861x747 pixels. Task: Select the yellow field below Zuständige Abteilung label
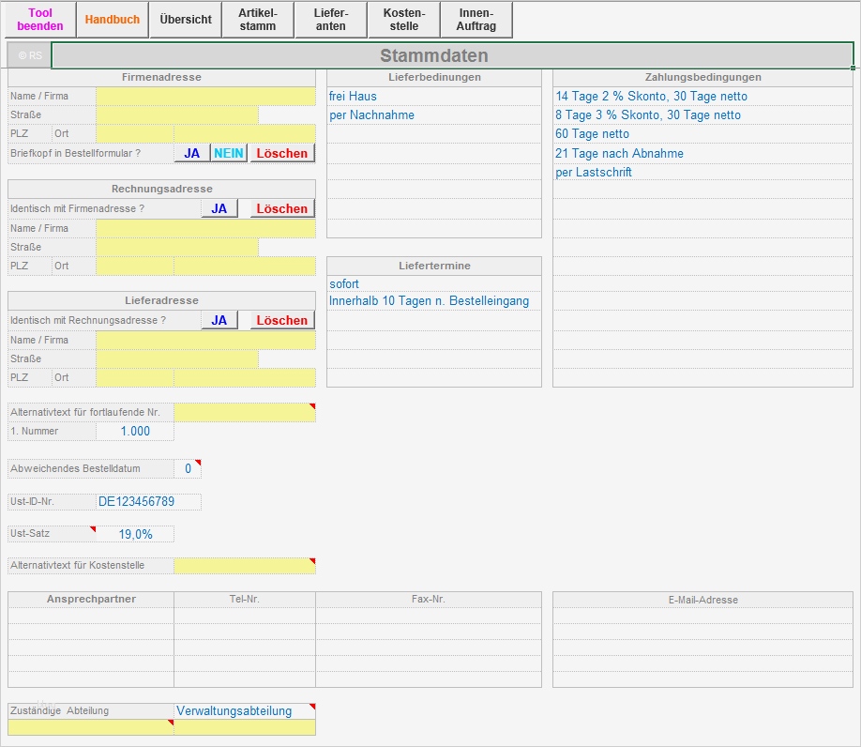click(91, 727)
